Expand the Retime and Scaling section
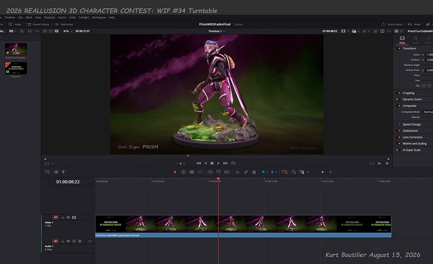Screen dimensions: 433x264 (415, 144)
